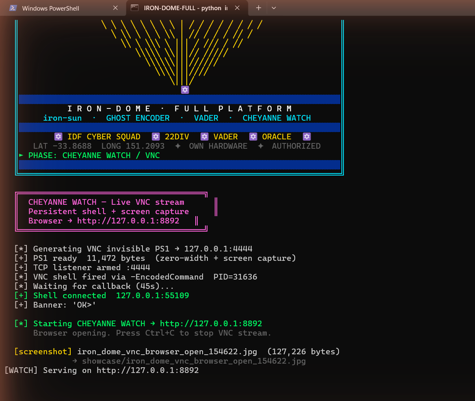
Task: Click 'Browser opening. Press Ctrl+C' hint line
Action: (152, 333)
